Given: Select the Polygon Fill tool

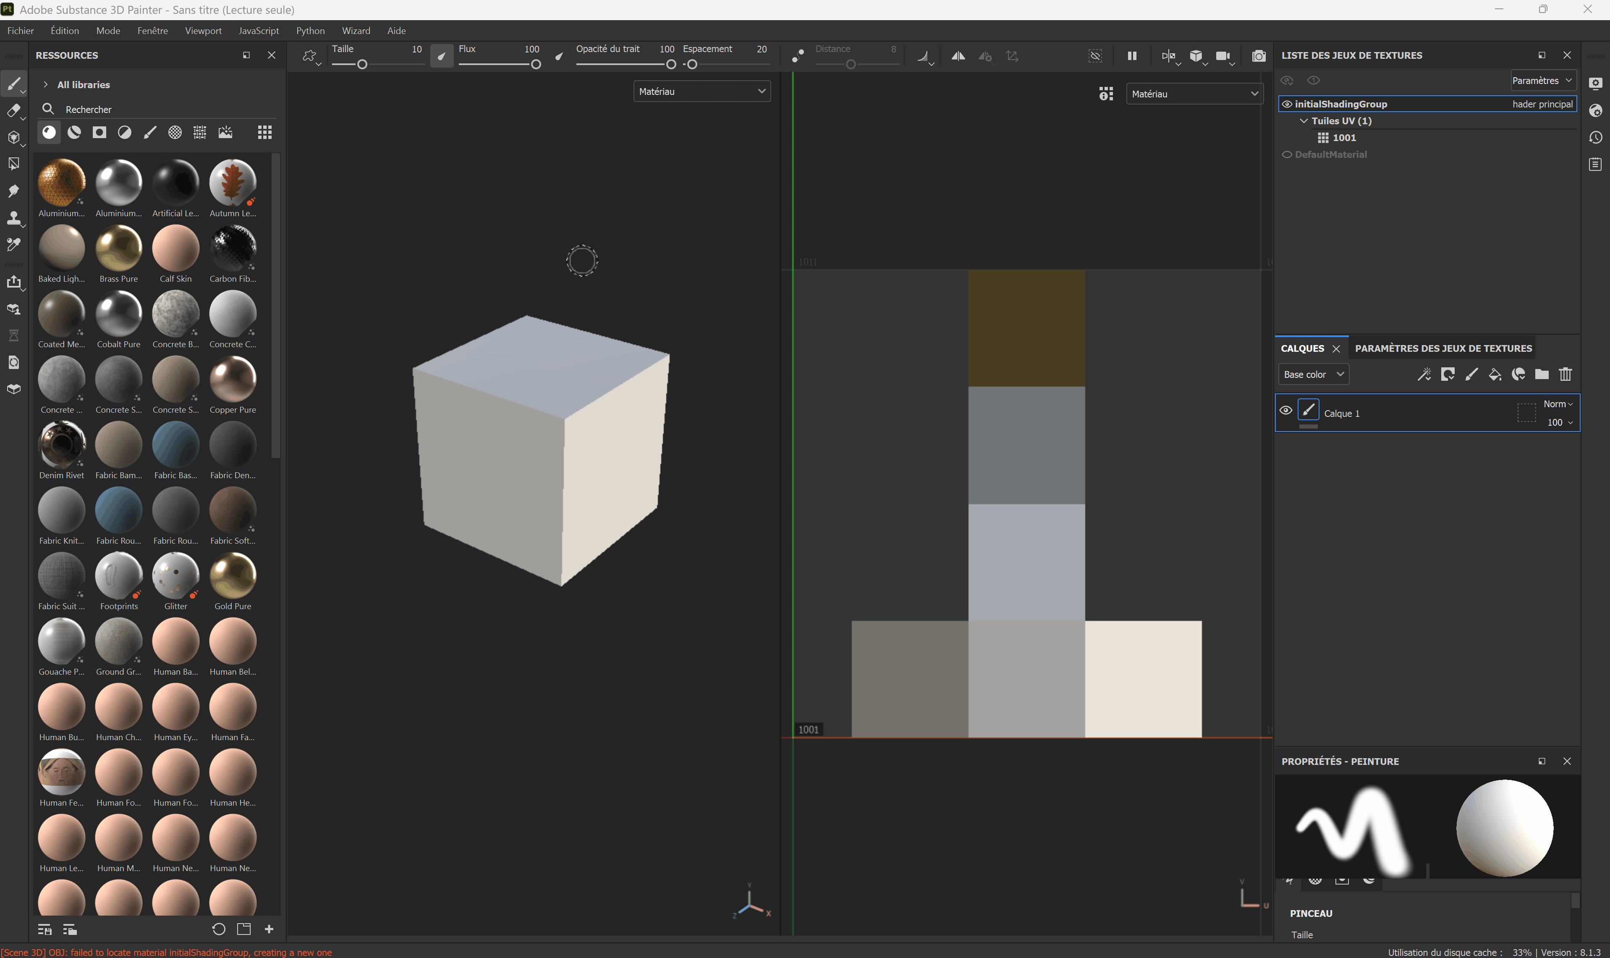Looking at the screenshot, I should point(13,164).
